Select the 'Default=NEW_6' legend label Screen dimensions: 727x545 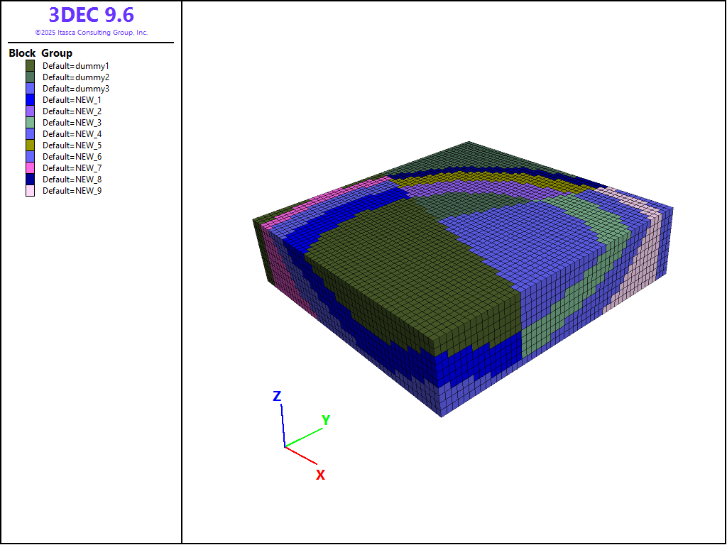[x=72, y=157]
